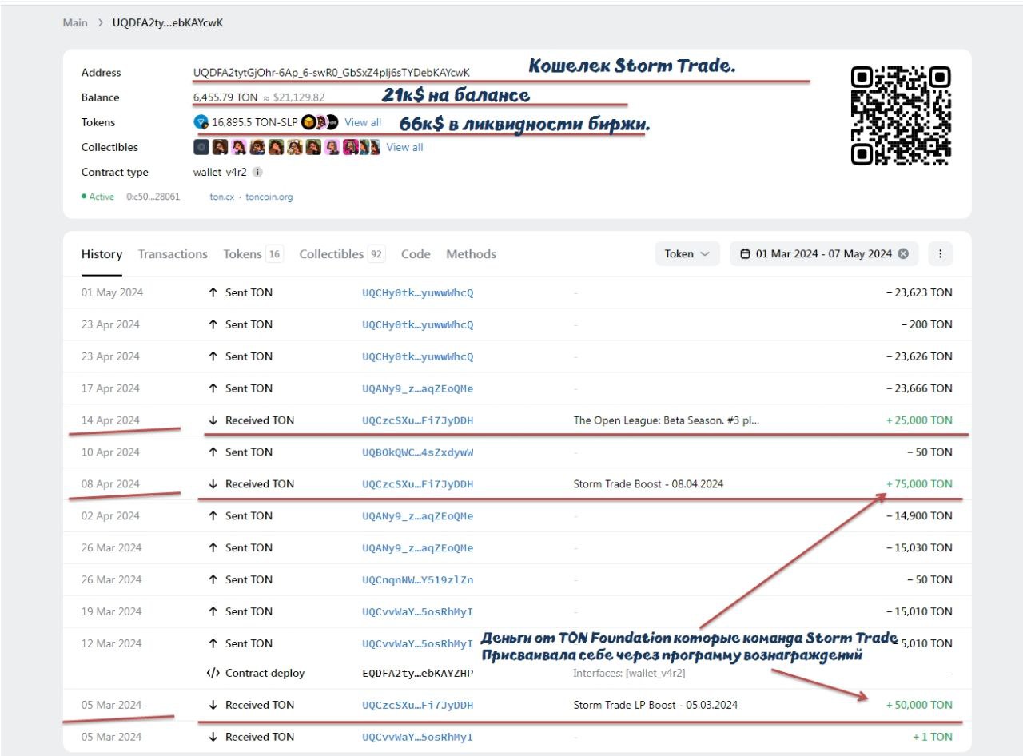This screenshot has height=756, width=1023.
Task: View all items in the Collectibles row
Action: pyautogui.click(x=405, y=147)
